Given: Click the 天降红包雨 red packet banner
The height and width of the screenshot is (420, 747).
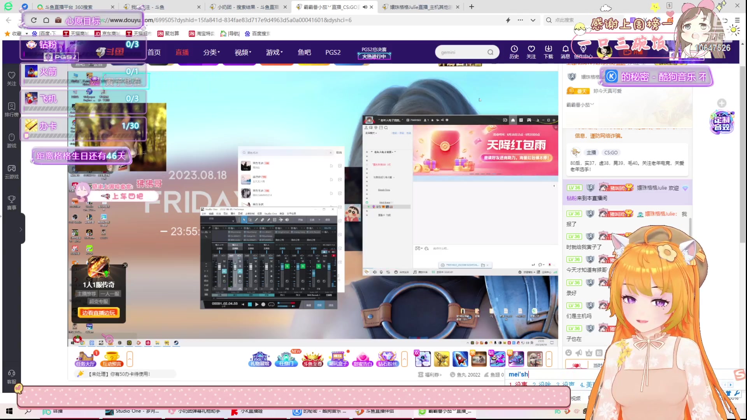Looking at the screenshot, I should [x=485, y=150].
